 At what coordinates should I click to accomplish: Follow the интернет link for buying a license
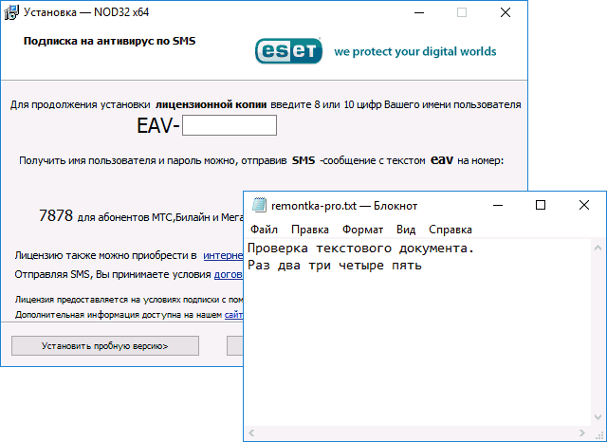point(223,256)
